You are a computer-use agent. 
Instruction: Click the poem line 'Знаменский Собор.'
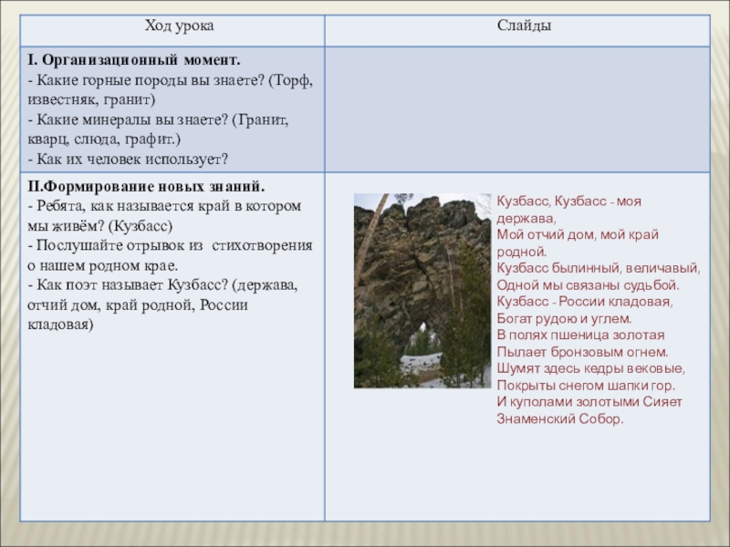[x=560, y=419]
